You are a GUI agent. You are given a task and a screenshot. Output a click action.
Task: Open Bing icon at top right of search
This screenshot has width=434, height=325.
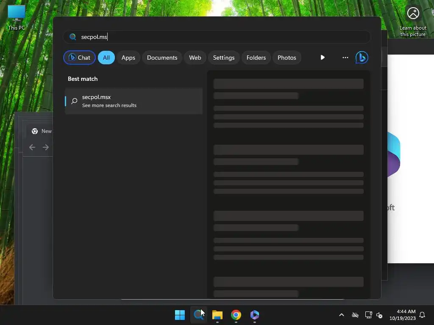362,58
